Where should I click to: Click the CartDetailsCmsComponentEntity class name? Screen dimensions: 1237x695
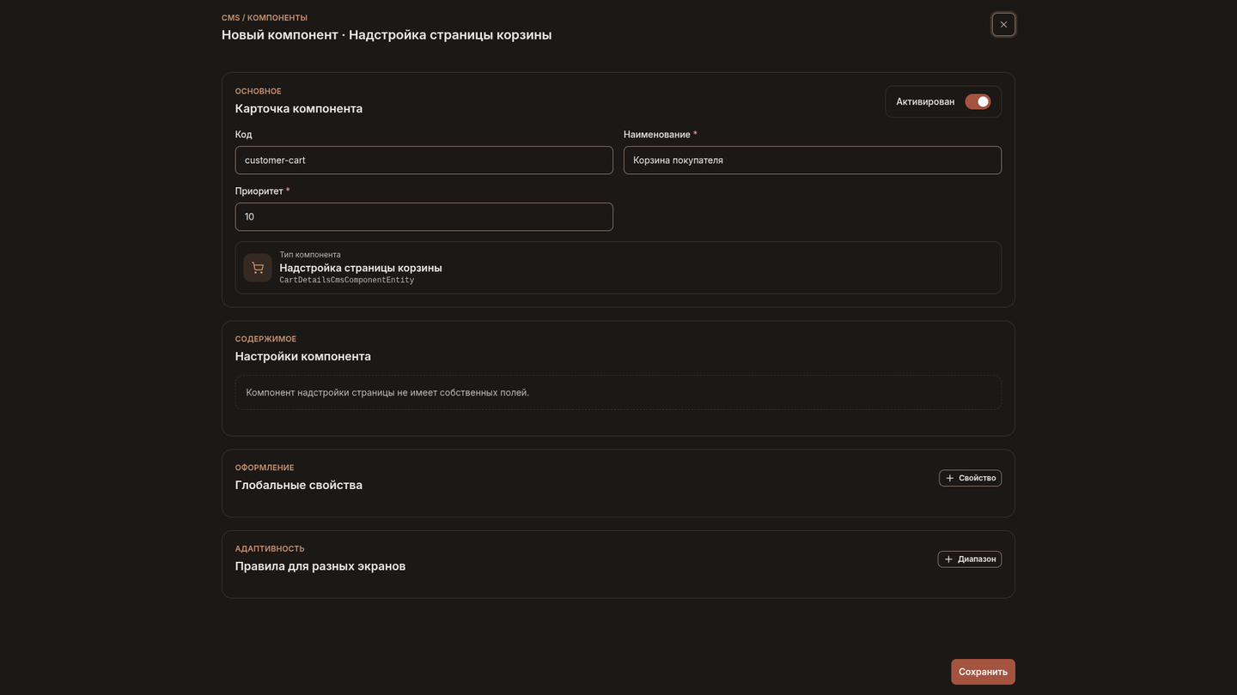(347, 281)
